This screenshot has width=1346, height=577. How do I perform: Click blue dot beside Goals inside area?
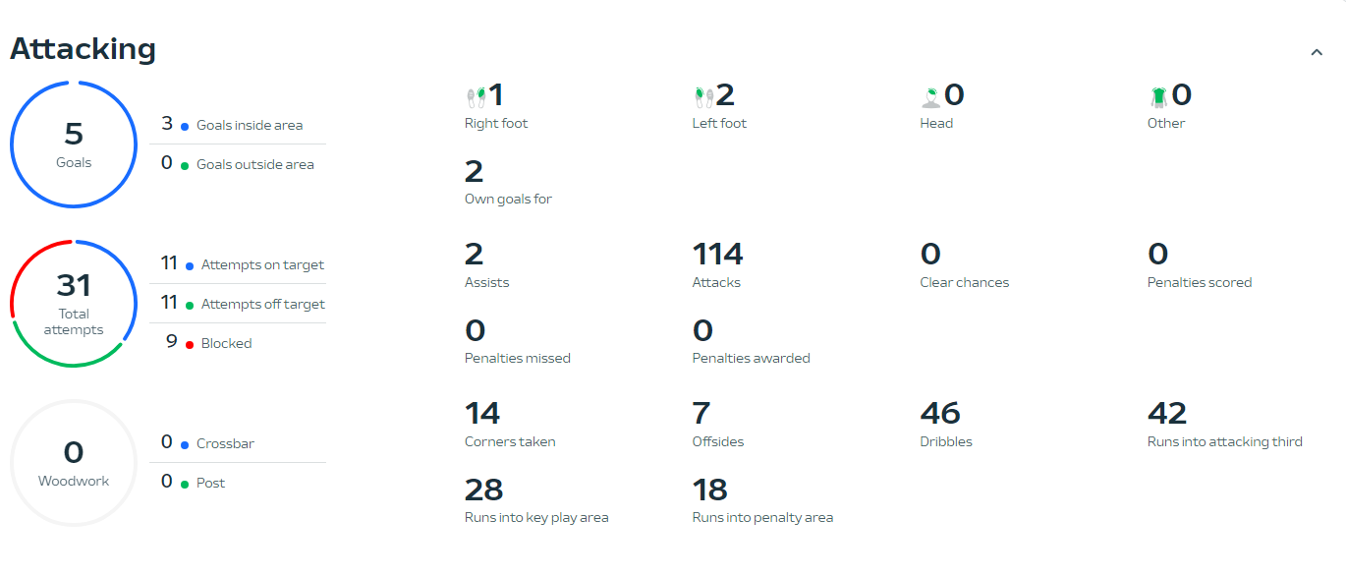[185, 126]
